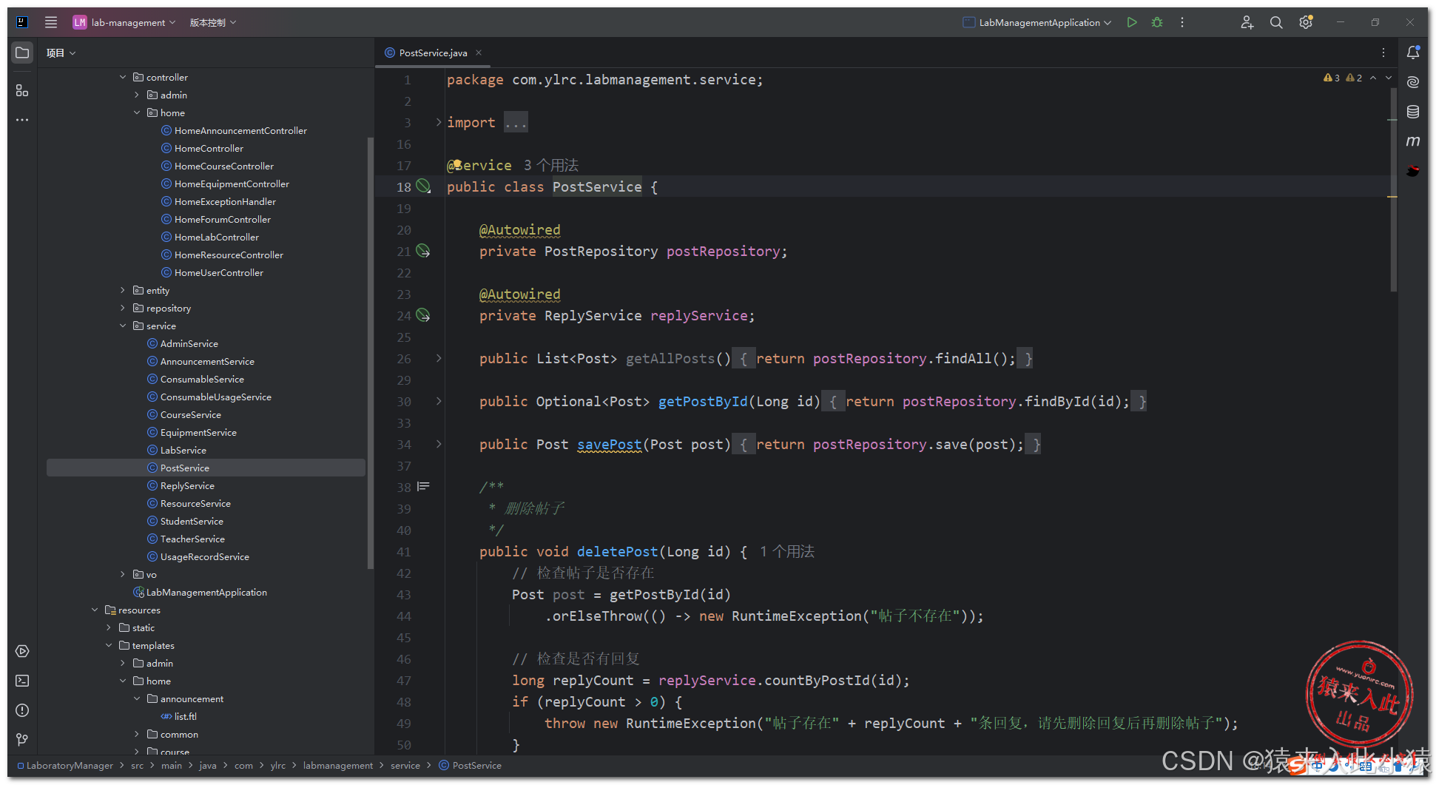Screen dimensions: 1436x785
Task: Expand the repository package
Action: pos(123,308)
